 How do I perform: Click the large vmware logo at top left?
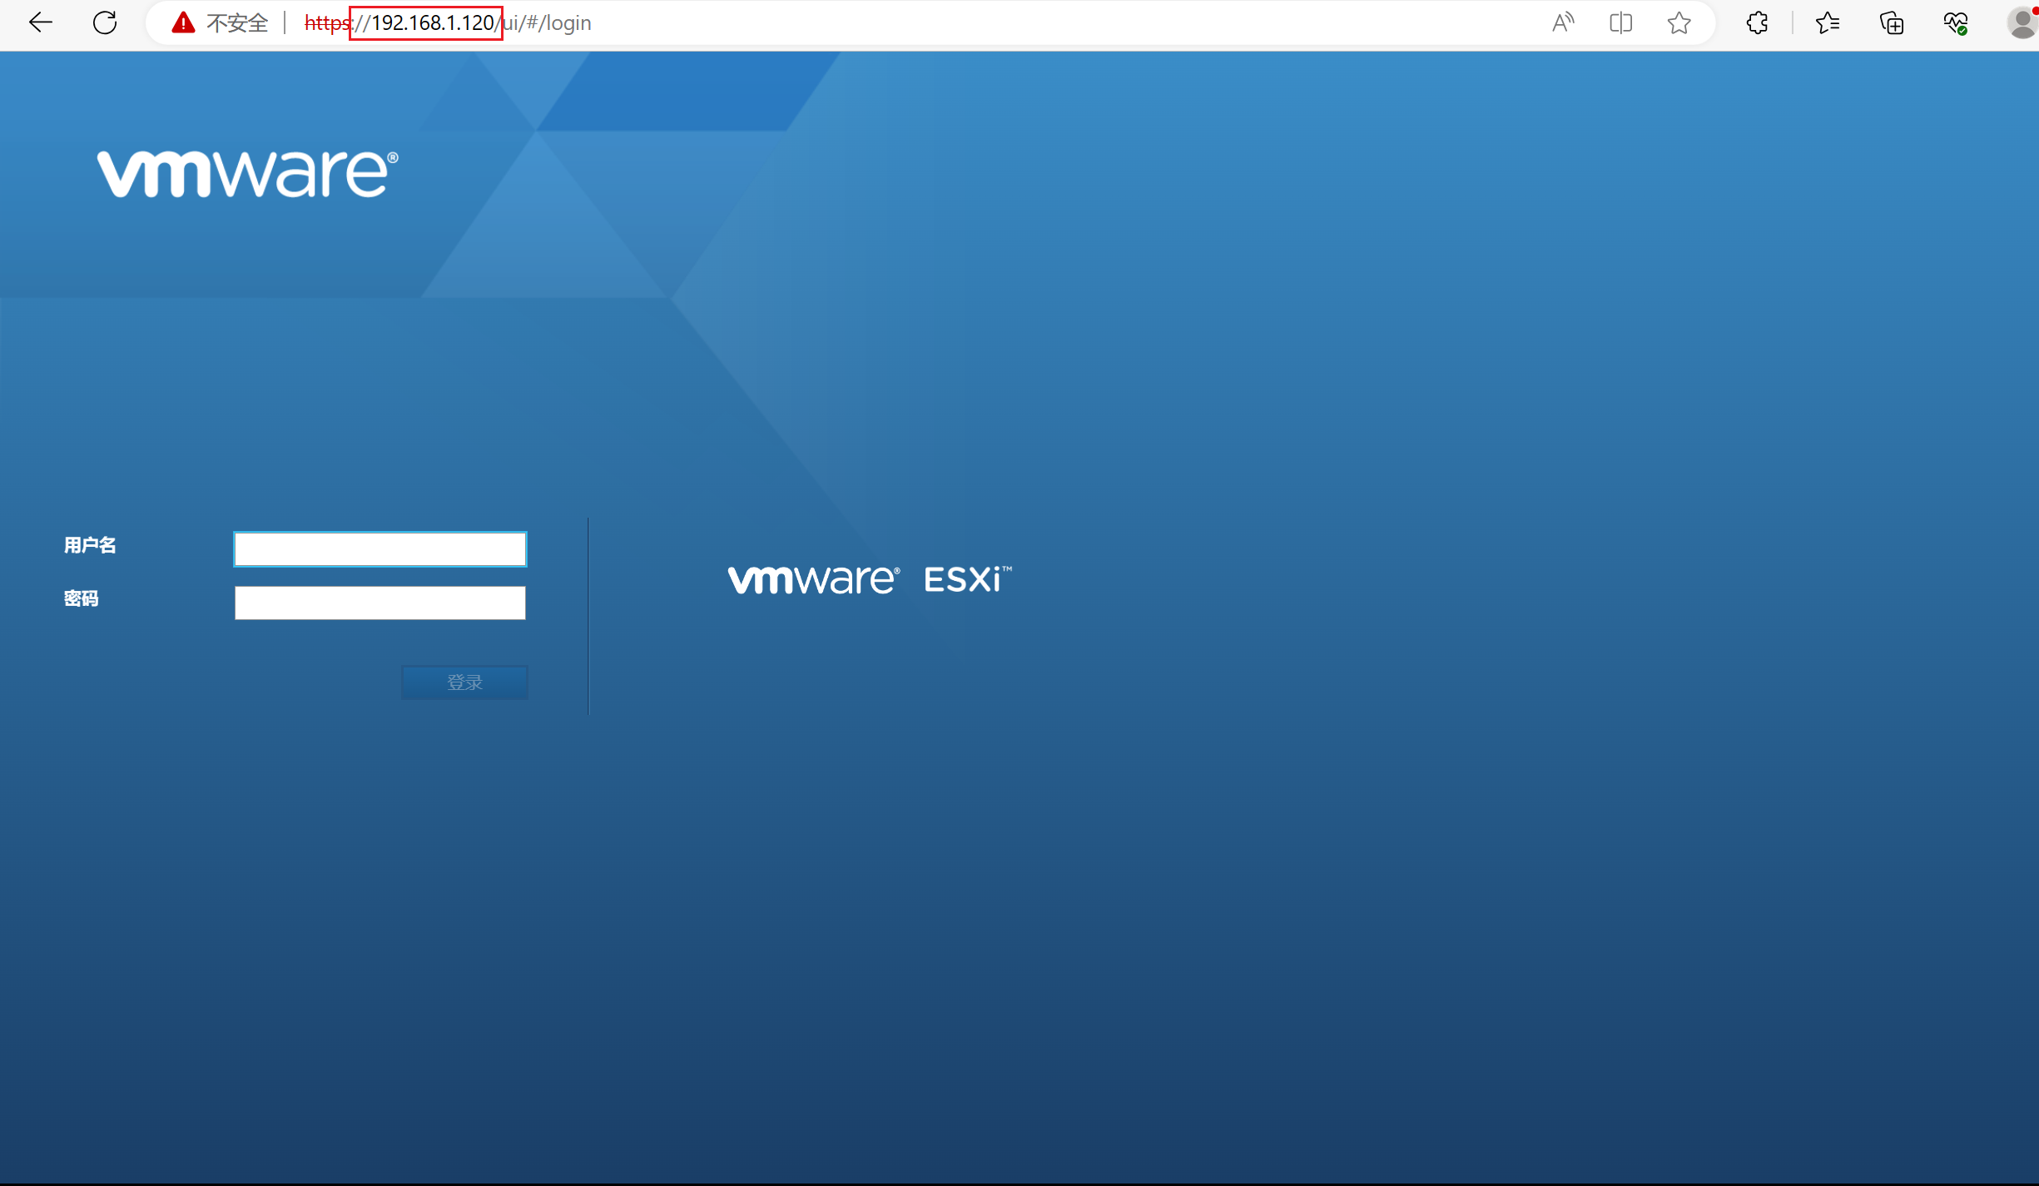[x=248, y=174]
